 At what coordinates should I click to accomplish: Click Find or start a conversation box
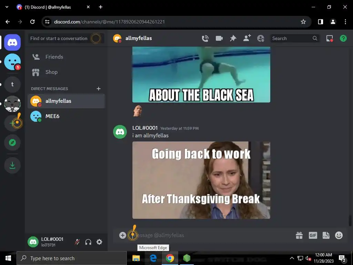(x=66, y=38)
